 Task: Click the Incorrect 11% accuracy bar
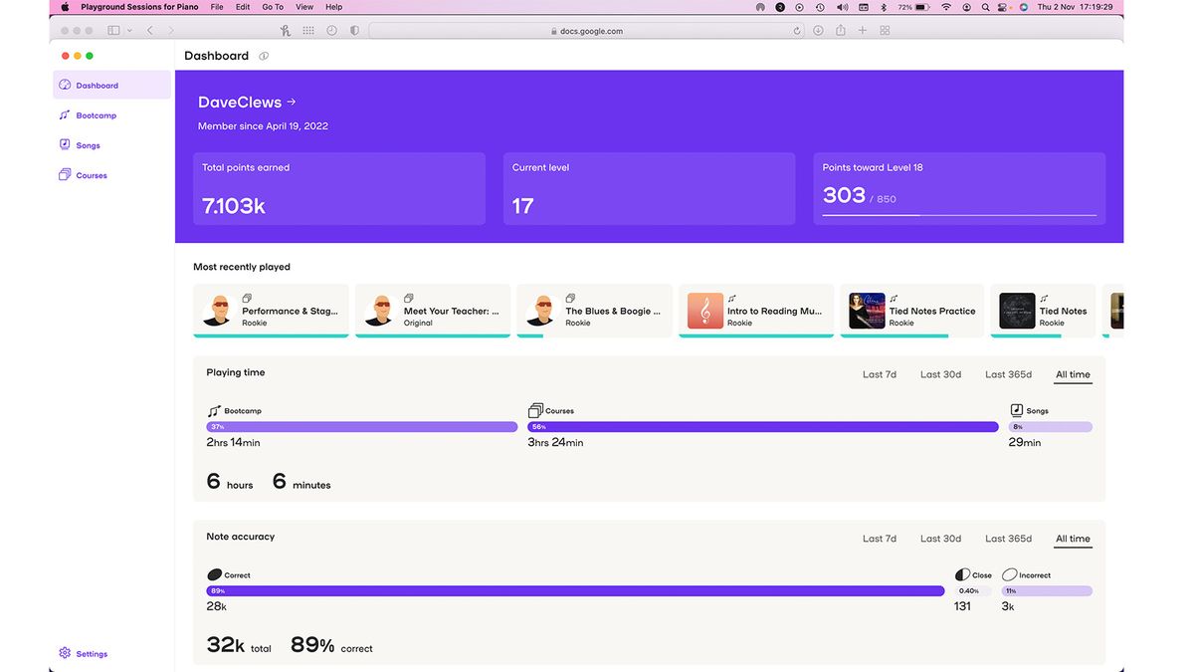tap(1047, 591)
